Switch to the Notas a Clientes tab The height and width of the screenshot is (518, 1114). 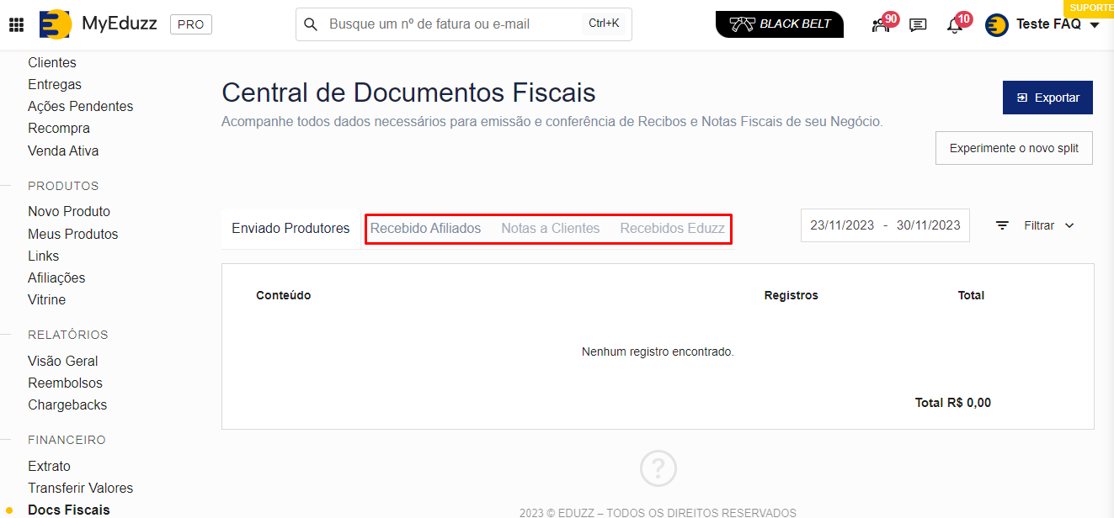coord(550,229)
